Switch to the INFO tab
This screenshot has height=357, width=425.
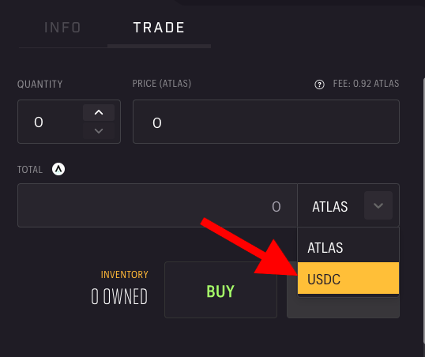coord(62,28)
